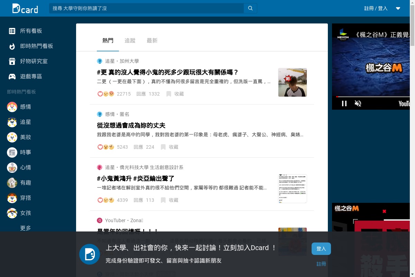The height and width of the screenshot is (277, 415).
Task: Expand the header dropdown arrow
Action: click(398, 8)
